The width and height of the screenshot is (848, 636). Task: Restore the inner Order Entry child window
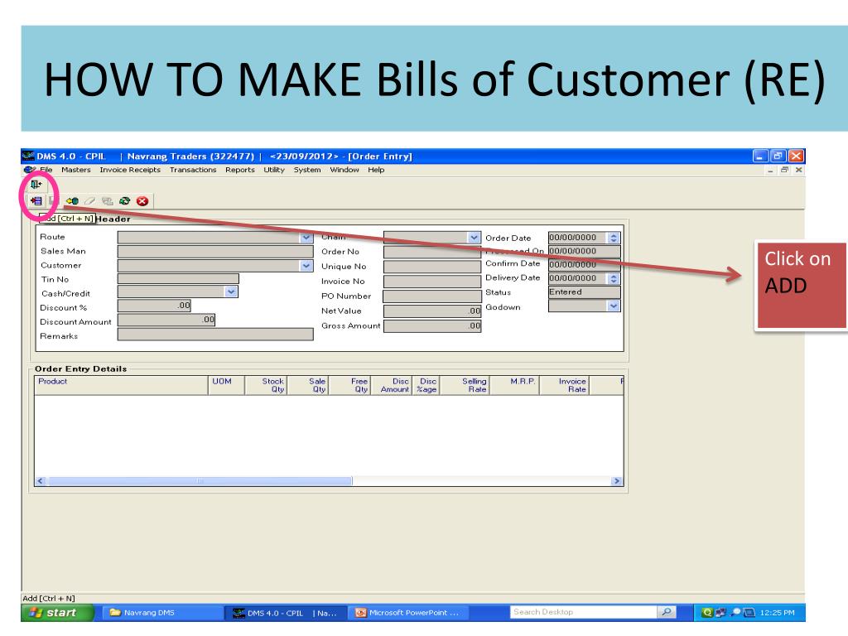click(784, 170)
